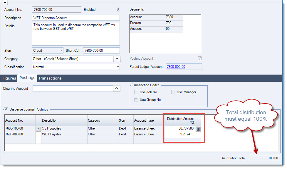This screenshot has width=287, height=169.
Task: Enable Use Group No
Action: click(x=136, y=100)
